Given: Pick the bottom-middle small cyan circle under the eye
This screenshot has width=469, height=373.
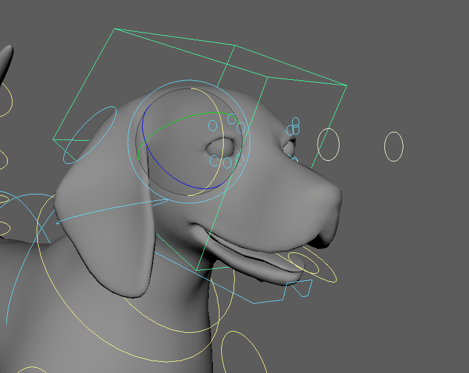Looking at the screenshot, I should [x=227, y=163].
